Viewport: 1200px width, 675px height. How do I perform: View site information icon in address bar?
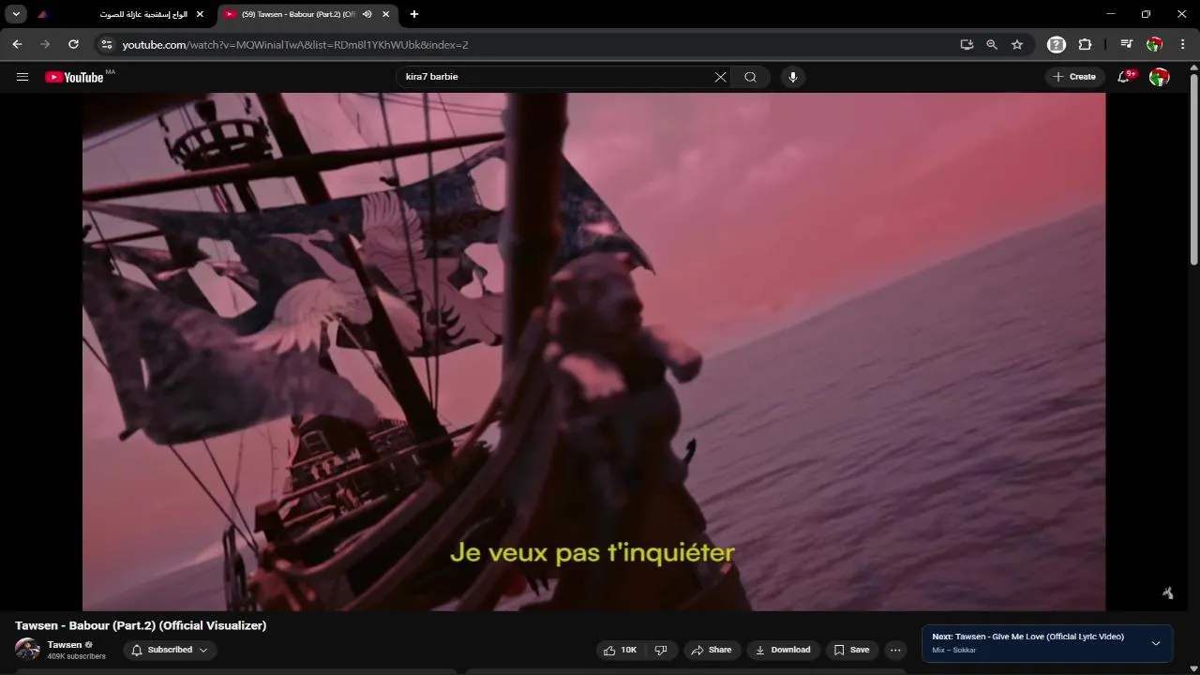pyautogui.click(x=107, y=44)
